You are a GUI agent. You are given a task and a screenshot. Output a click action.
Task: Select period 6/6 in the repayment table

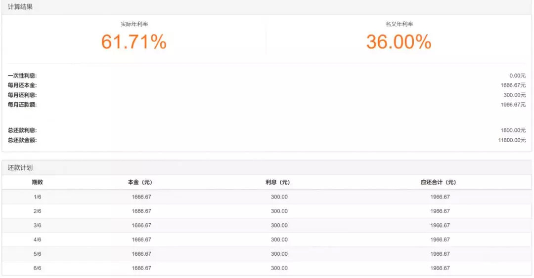(38, 268)
